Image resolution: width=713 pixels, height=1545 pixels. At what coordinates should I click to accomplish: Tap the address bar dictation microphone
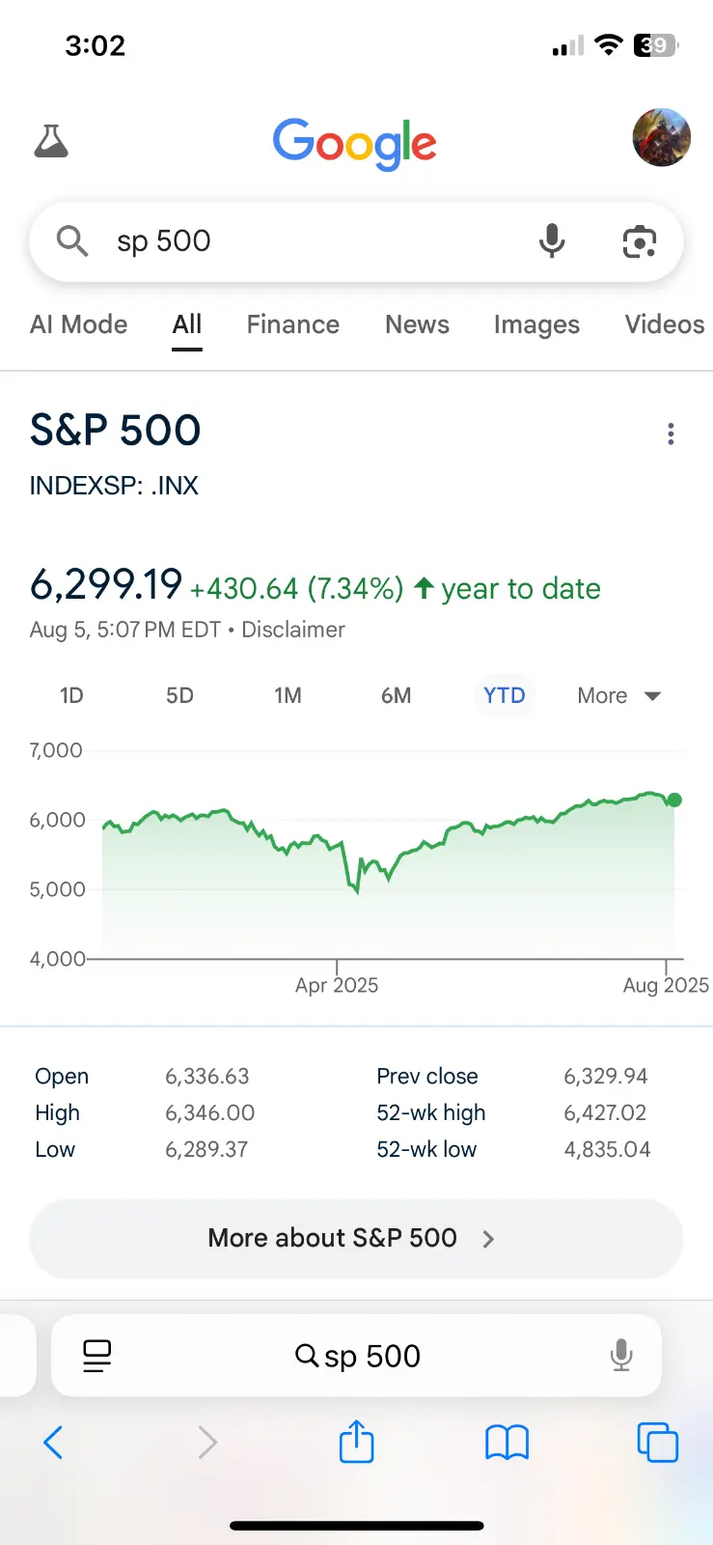coord(621,1356)
